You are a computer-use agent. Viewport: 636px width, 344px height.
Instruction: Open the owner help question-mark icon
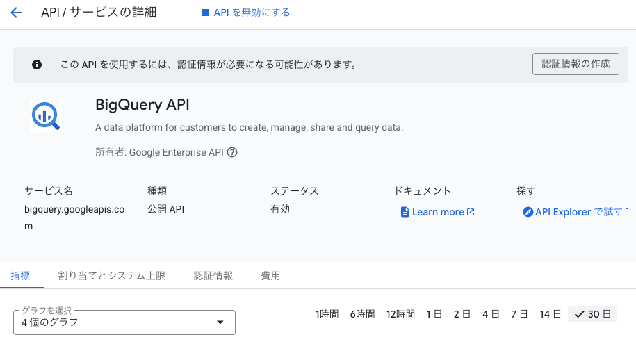(x=232, y=152)
